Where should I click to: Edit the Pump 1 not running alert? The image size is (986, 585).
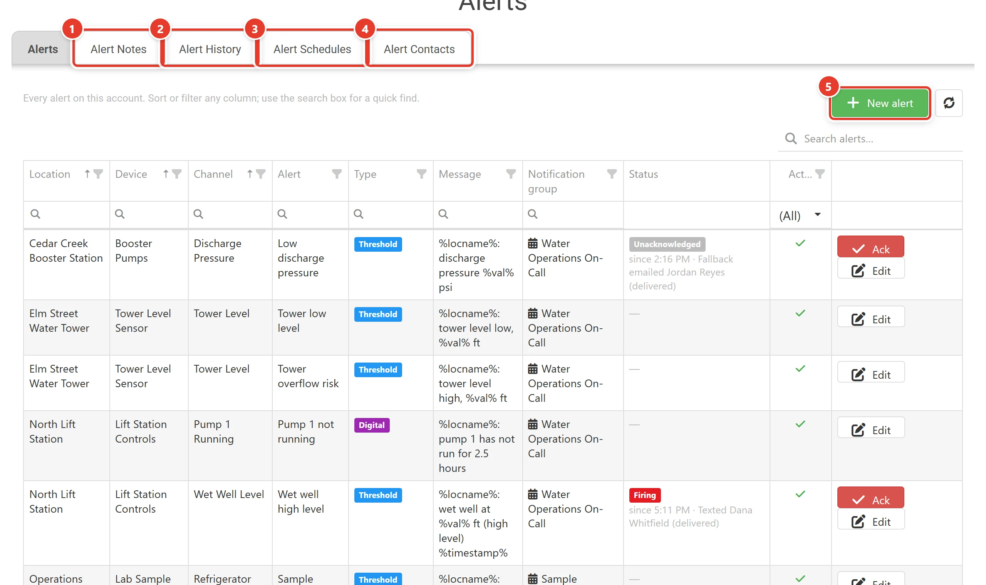pyautogui.click(x=870, y=428)
